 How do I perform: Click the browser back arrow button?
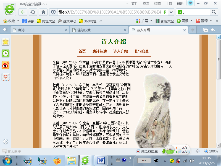[23, 12]
